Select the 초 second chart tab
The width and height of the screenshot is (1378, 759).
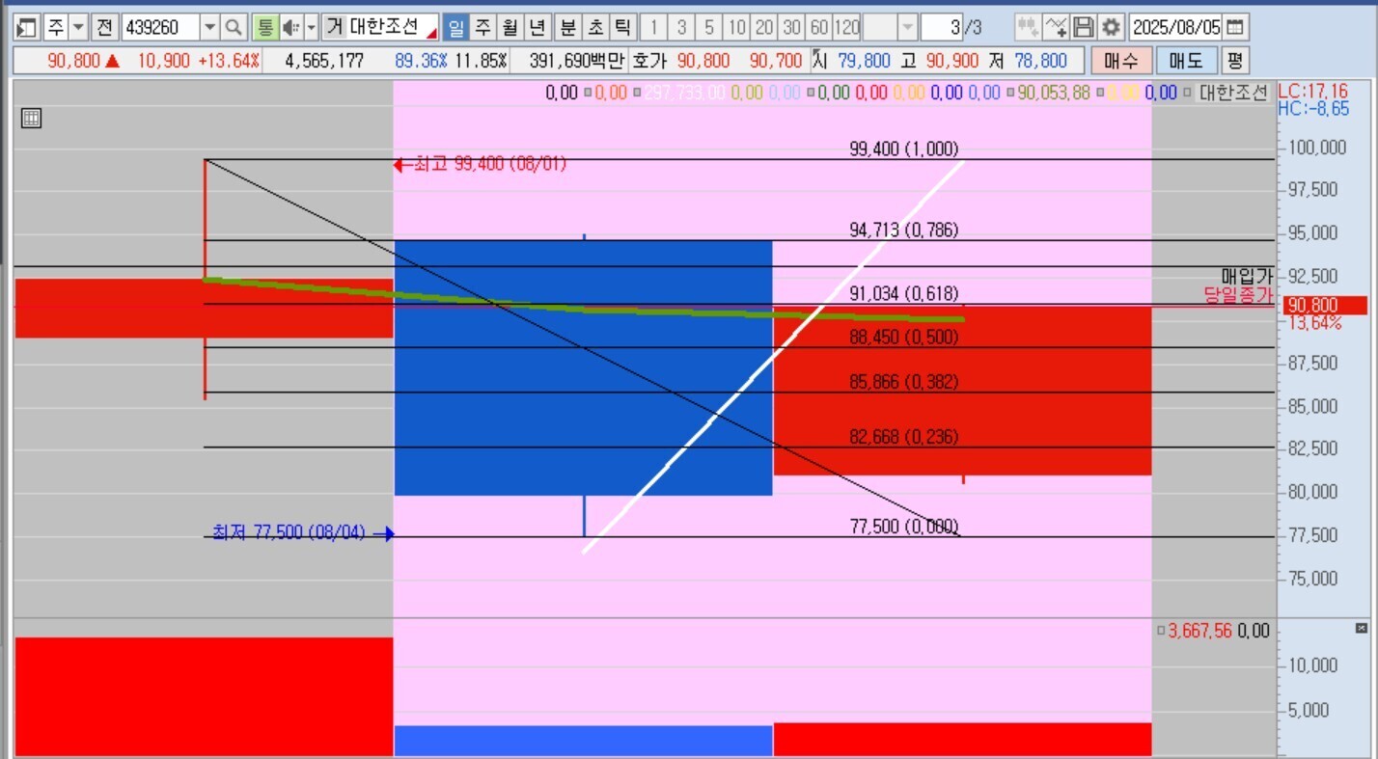point(595,27)
